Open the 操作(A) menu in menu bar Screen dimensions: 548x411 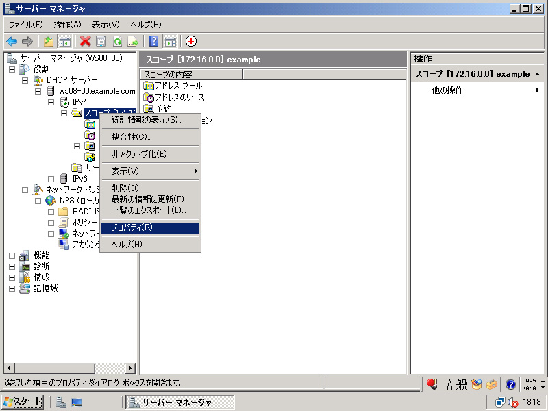click(x=67, y=24)
